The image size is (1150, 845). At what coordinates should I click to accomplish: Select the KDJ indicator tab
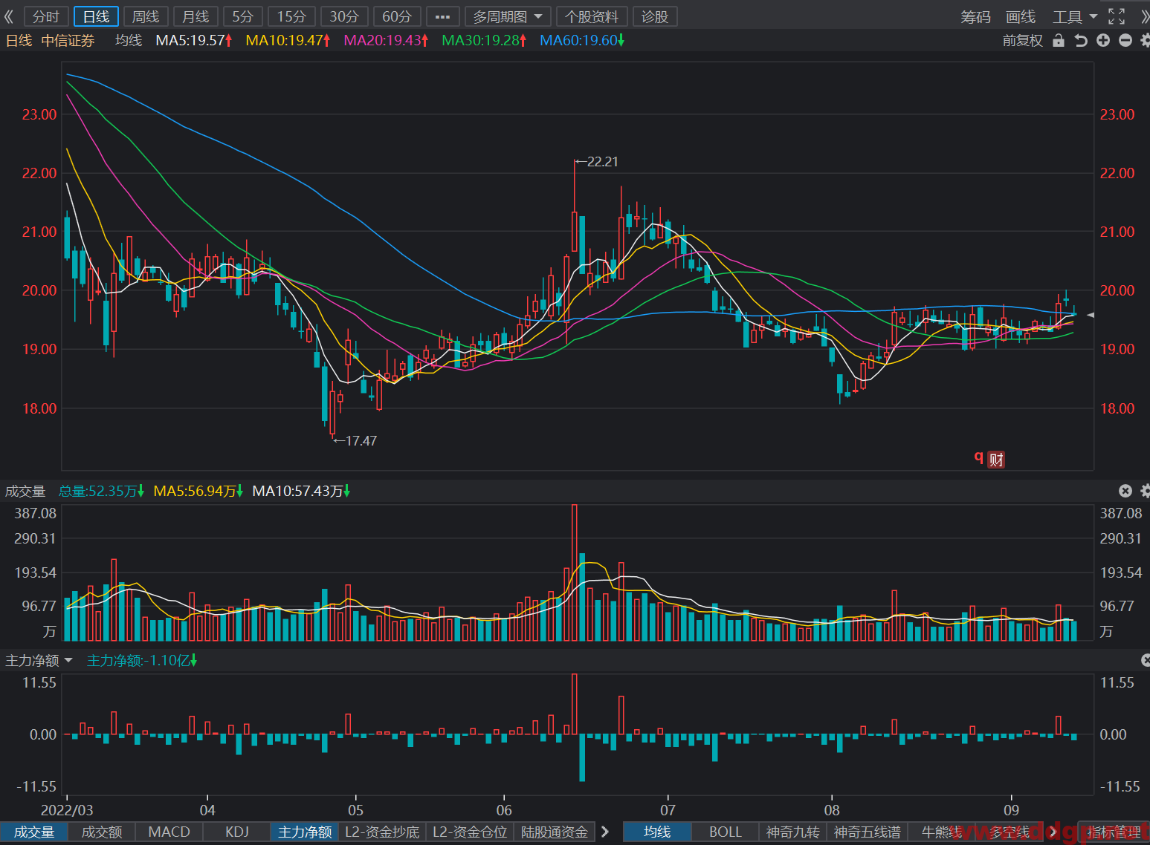pos(237,832)
